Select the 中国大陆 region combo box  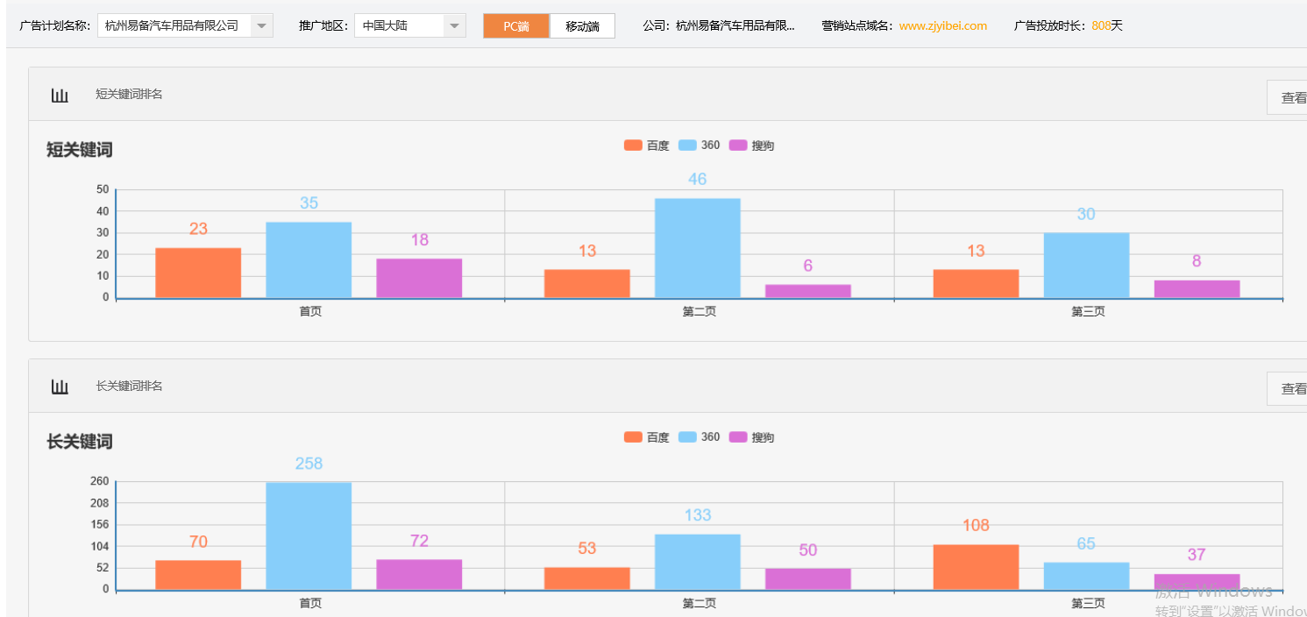click(x=399, y=26)
